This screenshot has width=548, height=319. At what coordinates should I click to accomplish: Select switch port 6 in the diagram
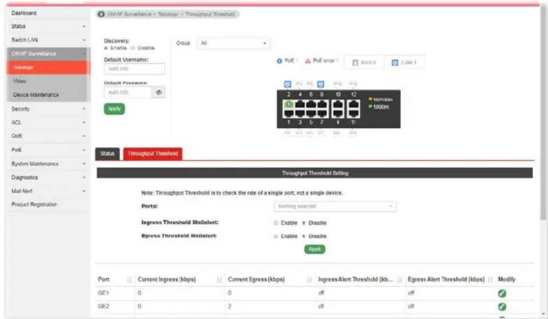coord(311,104)
